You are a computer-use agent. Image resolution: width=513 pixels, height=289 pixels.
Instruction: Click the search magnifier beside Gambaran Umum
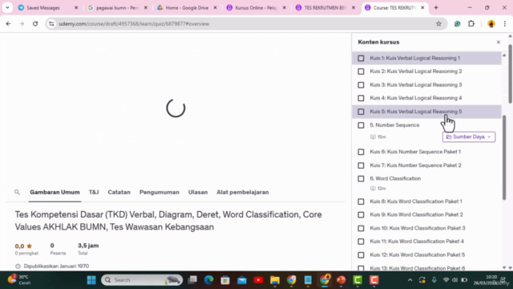[17, 193]
